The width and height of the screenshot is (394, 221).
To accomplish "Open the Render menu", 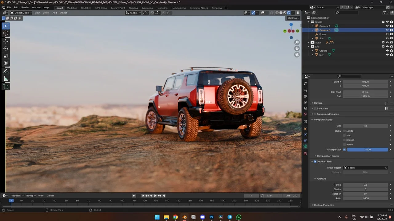I will [25, 7].
